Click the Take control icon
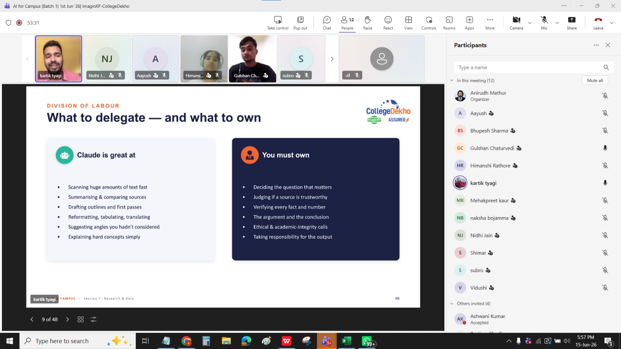Screen dimensions: 621x349 pyautogui.click(x=278, y=22)
